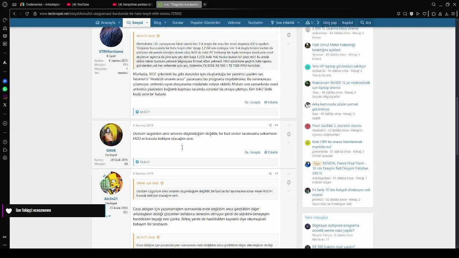The height and width of the screenshot is (258, 459).
Task: Share post #4 via share icon
Action: pyautogui.click(x=270, y=125)
